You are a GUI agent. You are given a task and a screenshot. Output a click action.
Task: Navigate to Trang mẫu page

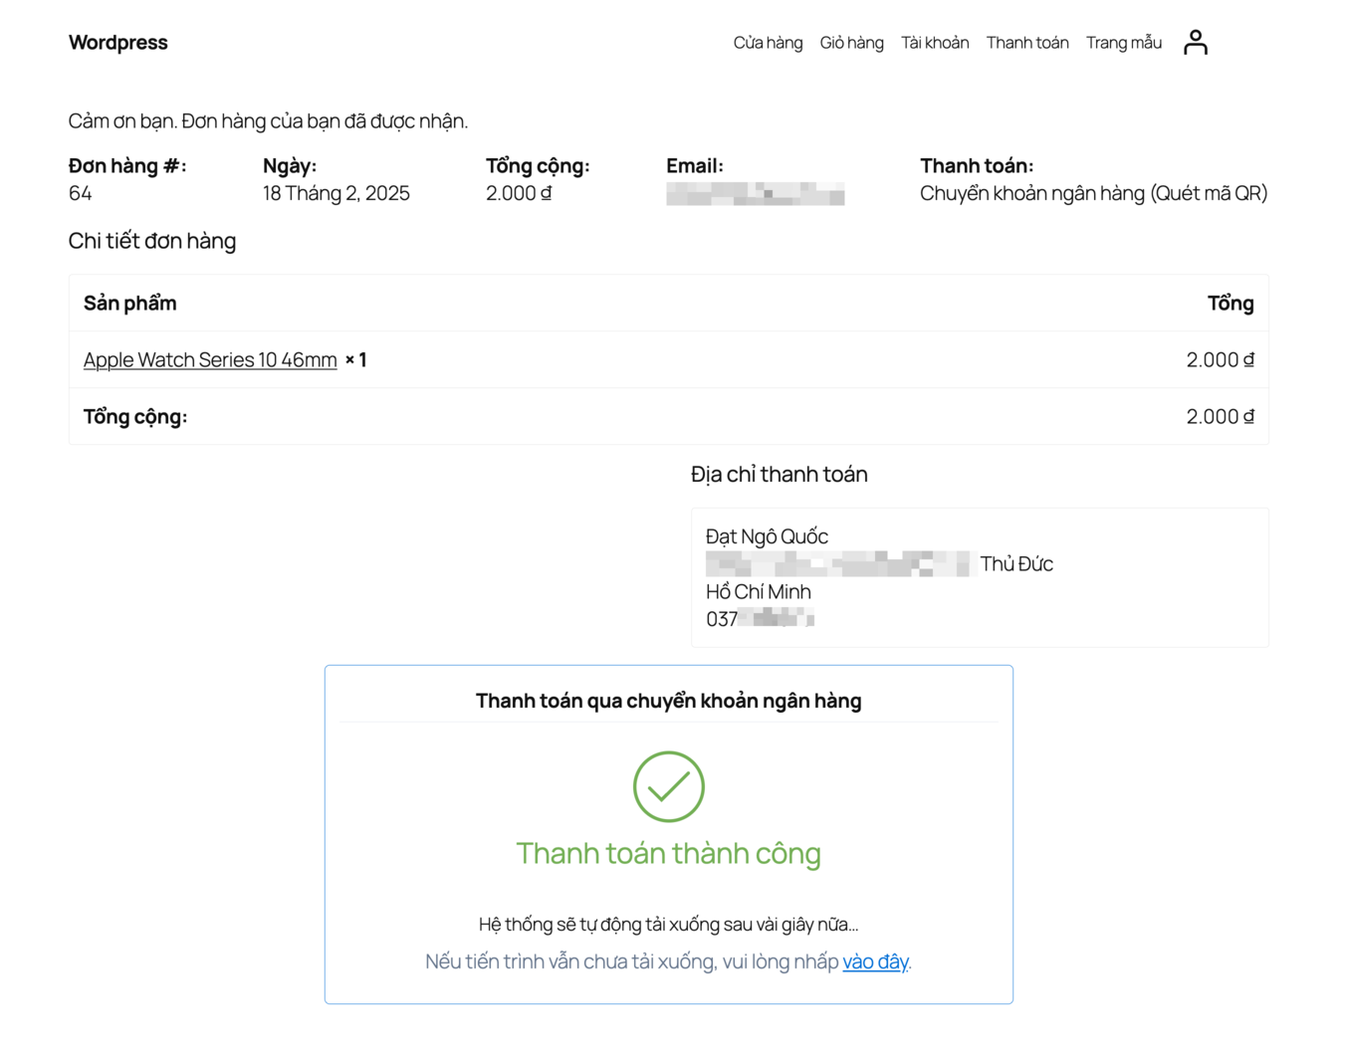(x=1123, y=43)
